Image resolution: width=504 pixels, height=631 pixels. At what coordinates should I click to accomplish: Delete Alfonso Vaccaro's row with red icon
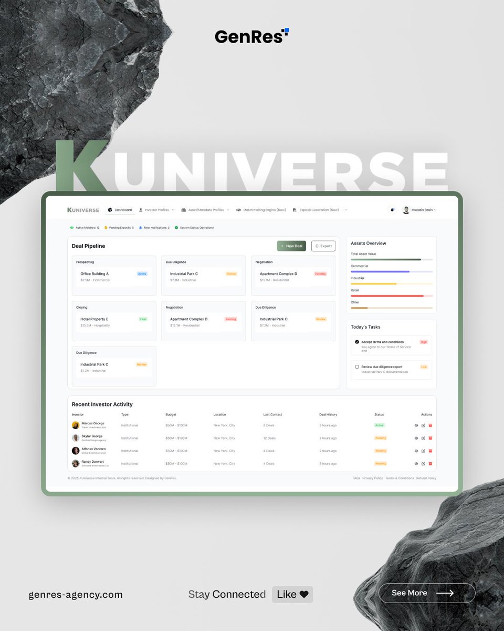[430, 451]
